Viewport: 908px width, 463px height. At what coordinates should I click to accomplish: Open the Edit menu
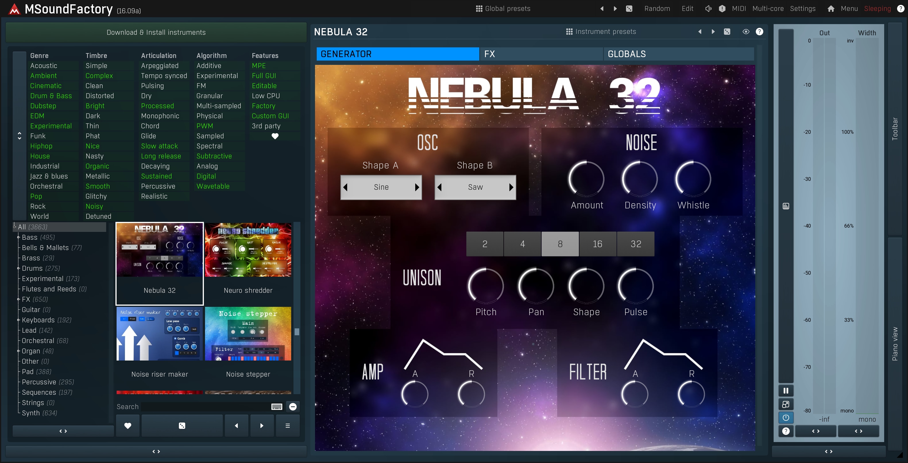(687, 8)
